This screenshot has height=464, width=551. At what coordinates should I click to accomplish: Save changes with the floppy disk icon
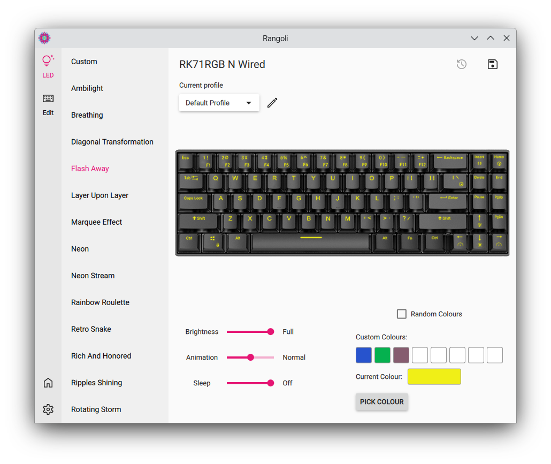492,64
